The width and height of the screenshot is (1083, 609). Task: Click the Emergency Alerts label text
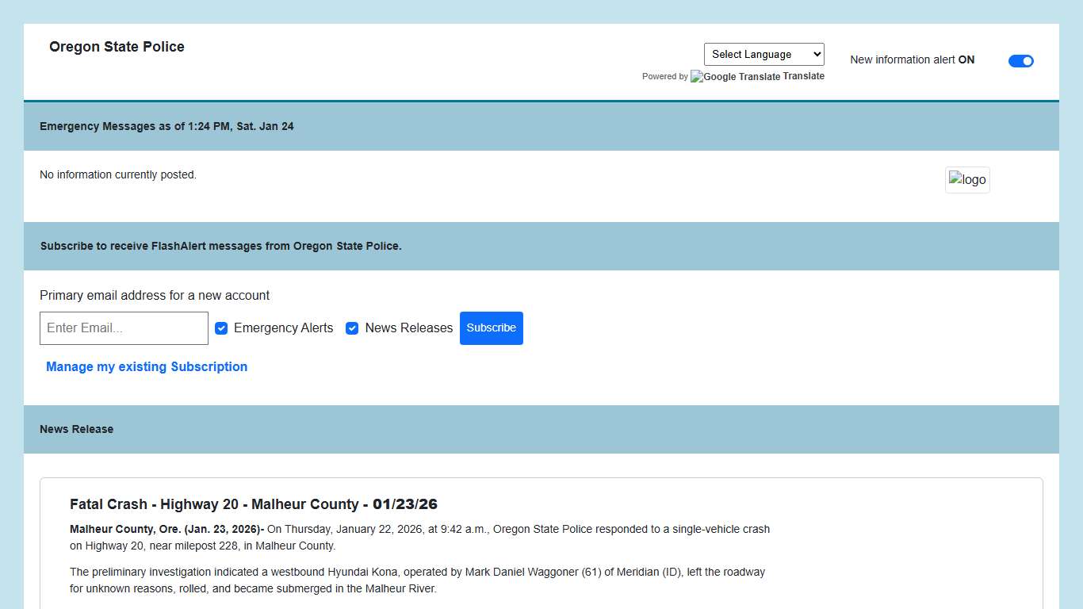[283, 328]
